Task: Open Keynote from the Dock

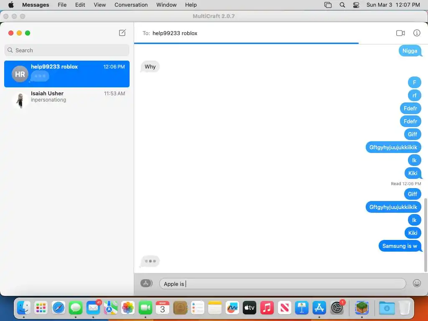Action: pos(302,308)
